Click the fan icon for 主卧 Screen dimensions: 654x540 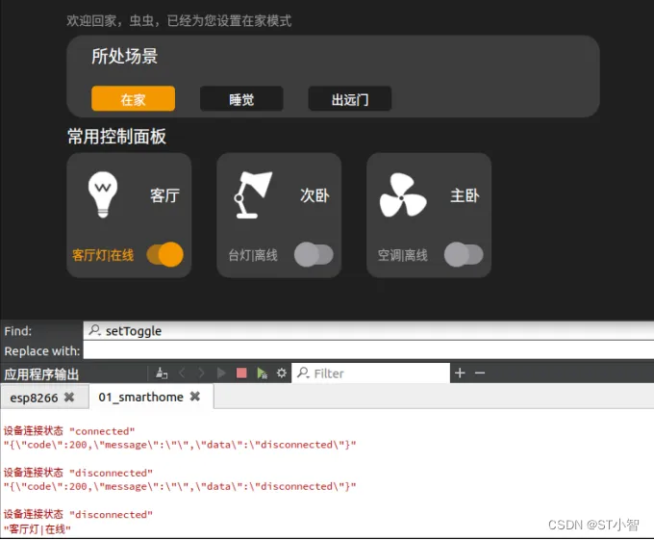(403, 194)
